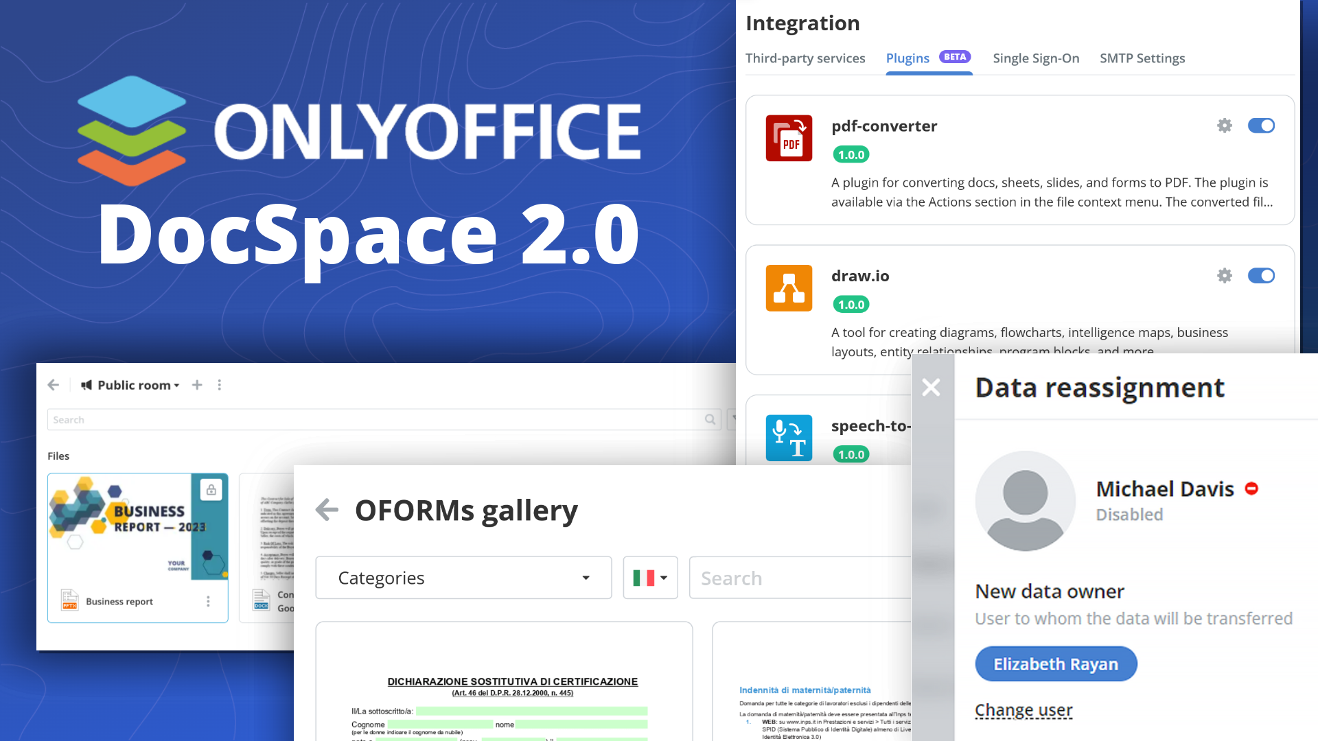Click the BETA badge on Plugins
Viewport: 1318px width, 741px height.
coord(955,57)
